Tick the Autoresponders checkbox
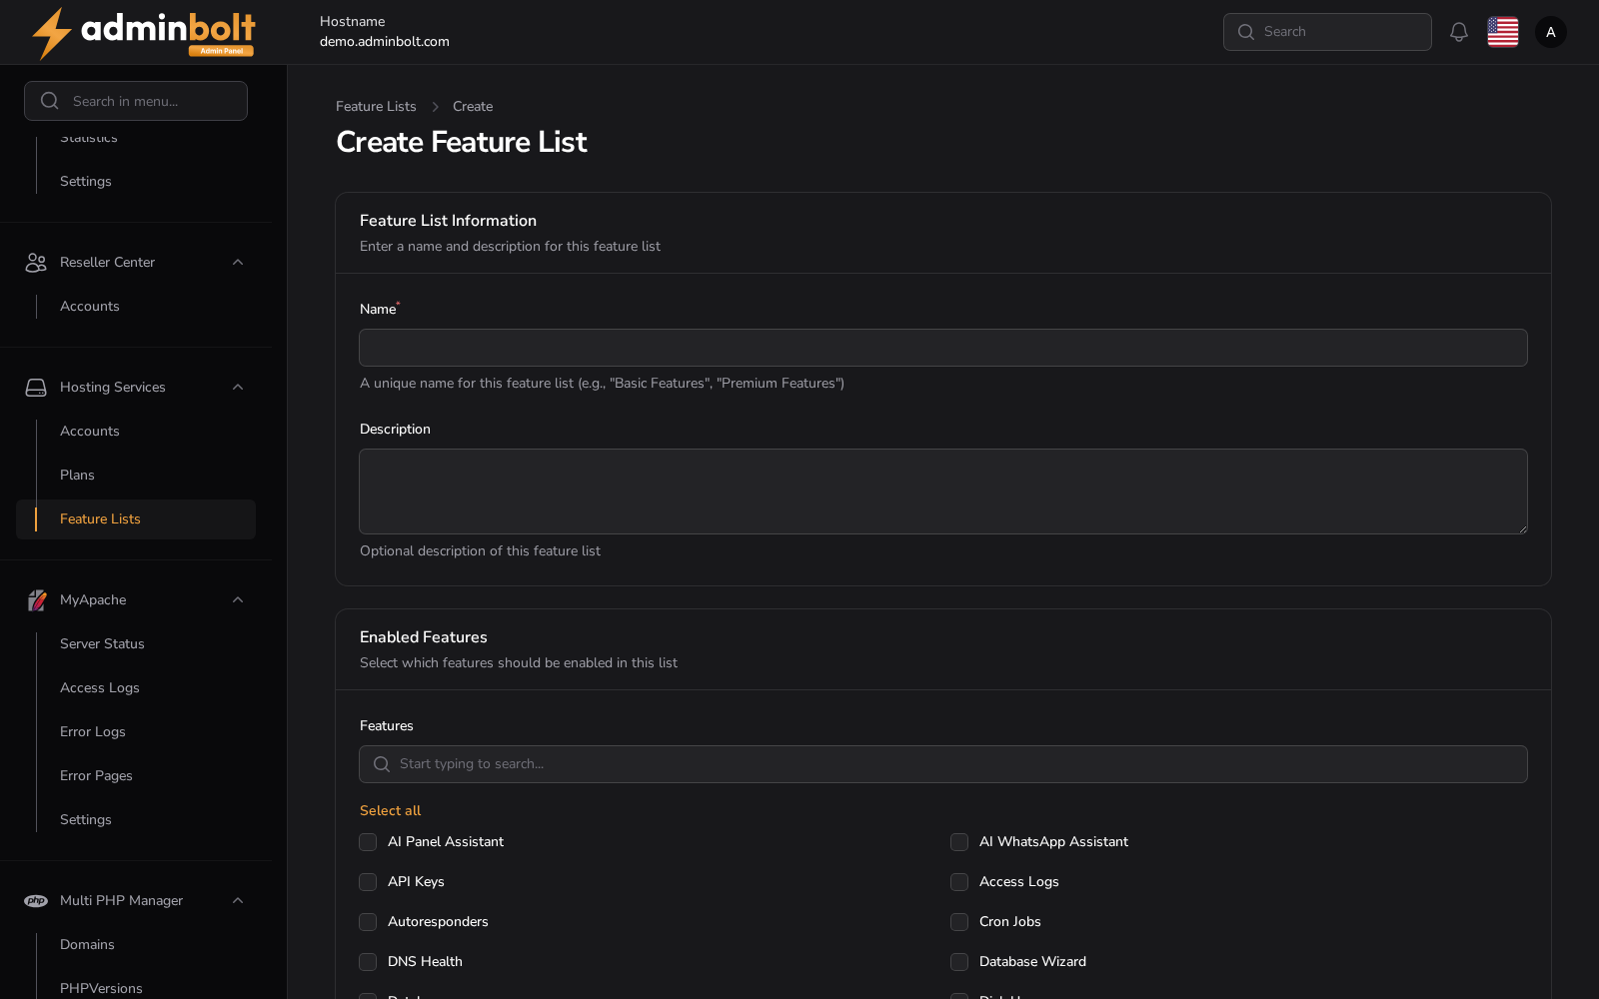 point(368,922)
